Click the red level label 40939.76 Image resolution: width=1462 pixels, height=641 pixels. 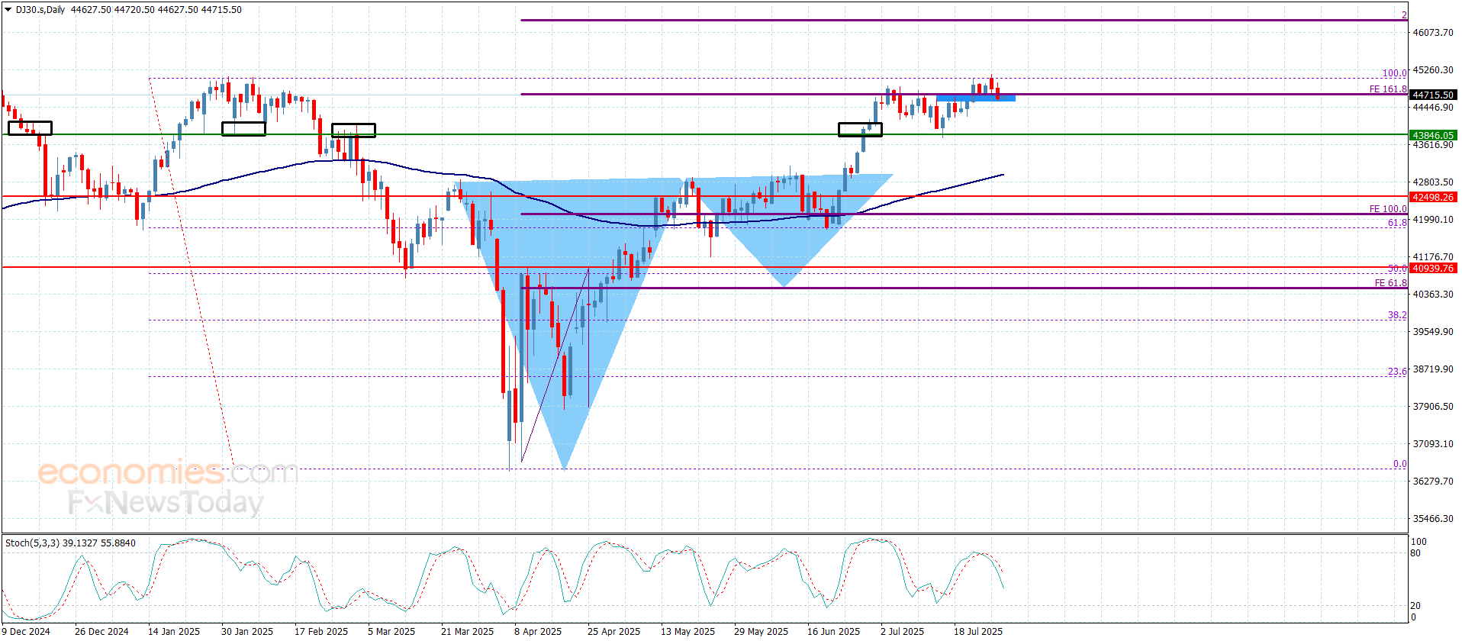[1433, 269]
